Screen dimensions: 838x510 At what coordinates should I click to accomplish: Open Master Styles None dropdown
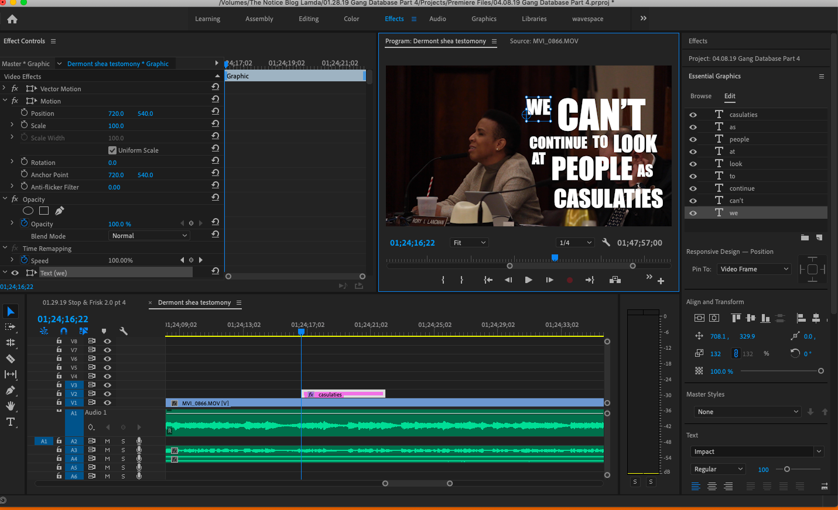click(x=747, y=412)
